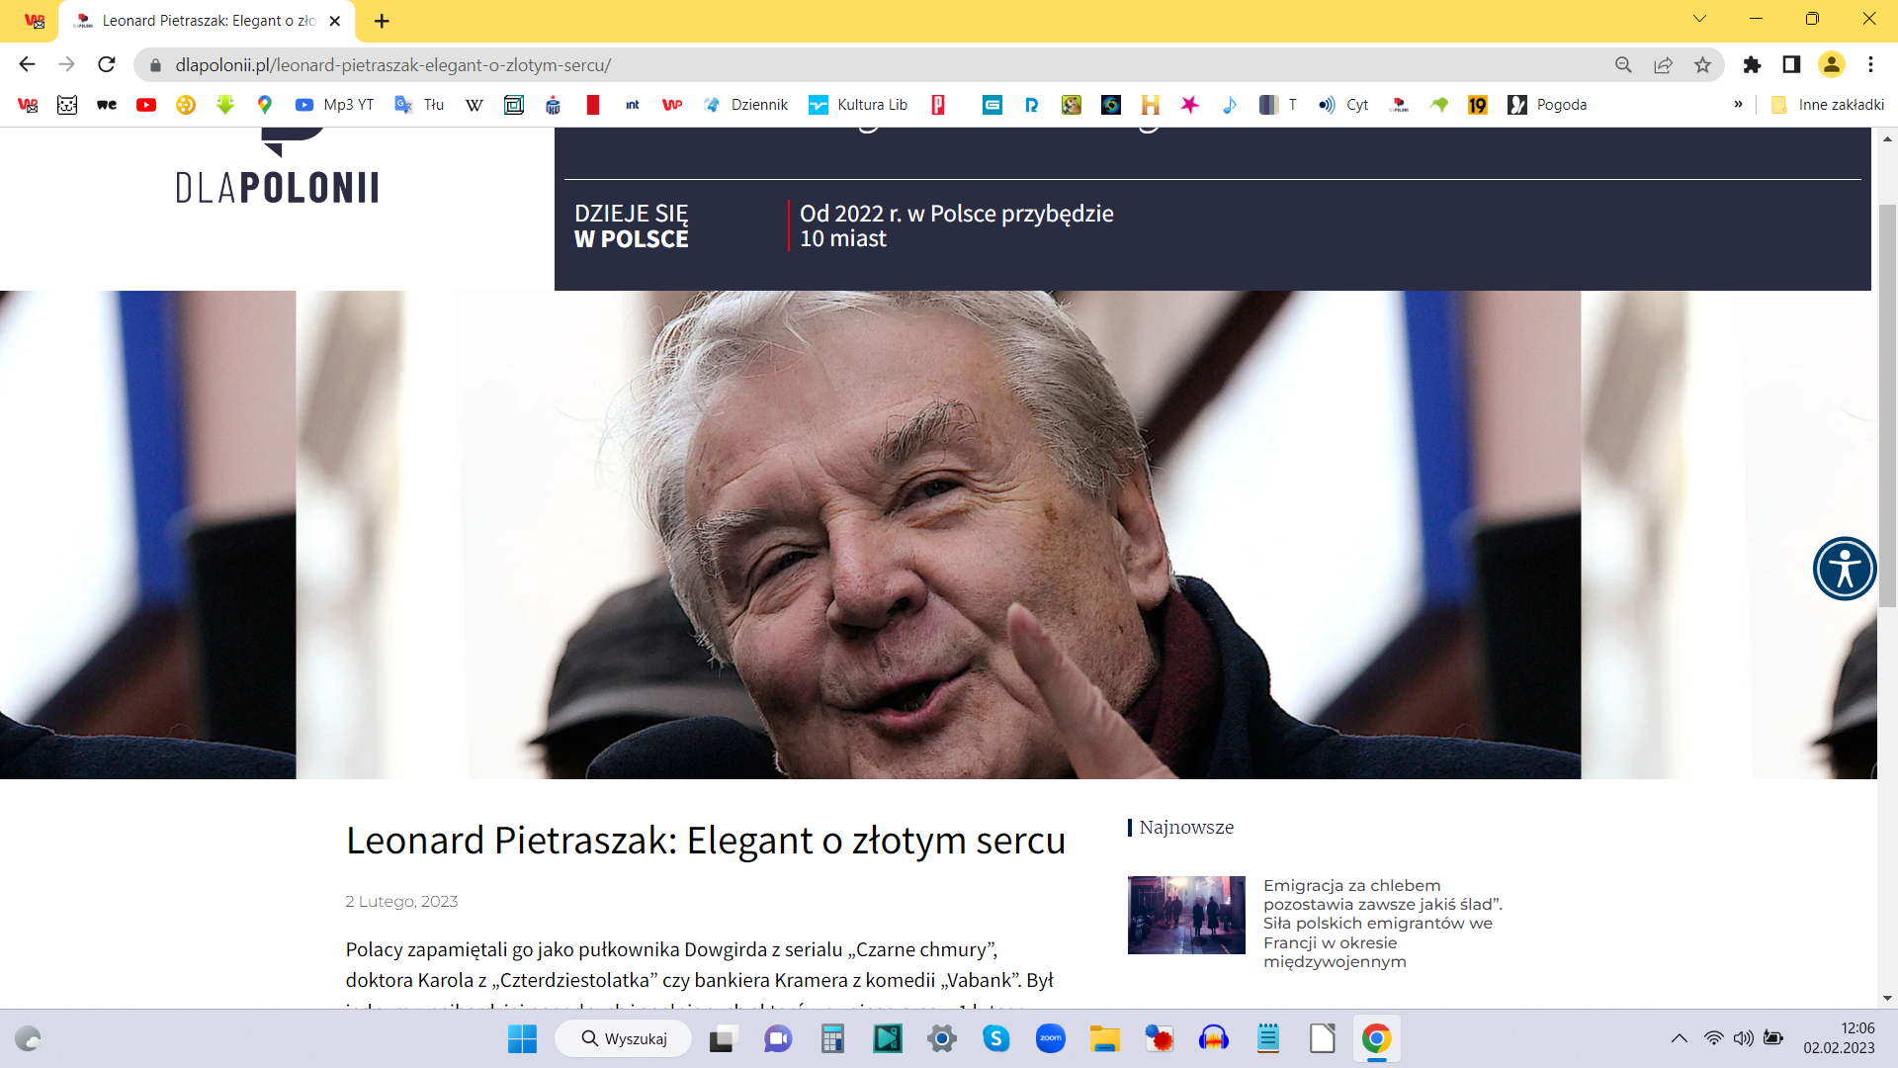Image resolution: width=1898 pixels, height=1068 pixels.
Task: Select the Leonard Pietraszak tab
Action: (208, 21)
